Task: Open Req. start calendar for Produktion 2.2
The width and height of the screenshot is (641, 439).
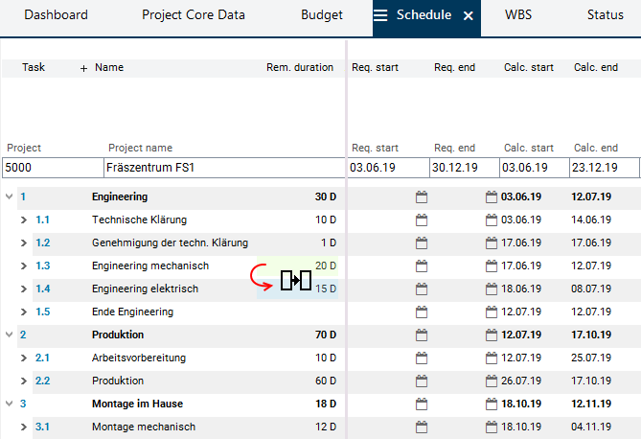Action: [422, 381]
